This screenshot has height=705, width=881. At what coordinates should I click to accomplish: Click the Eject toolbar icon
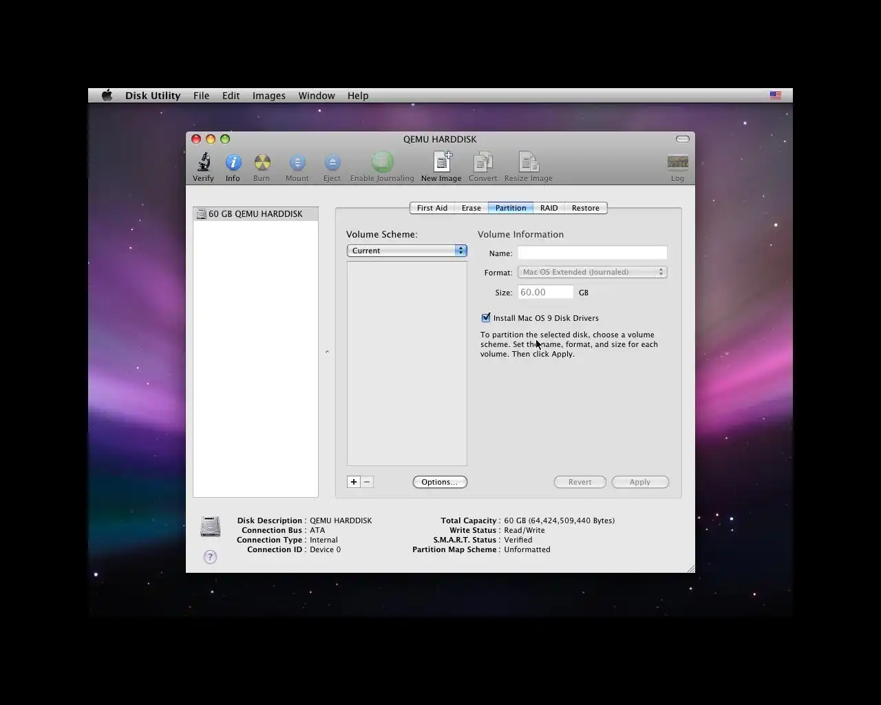(x=332, y=162)
